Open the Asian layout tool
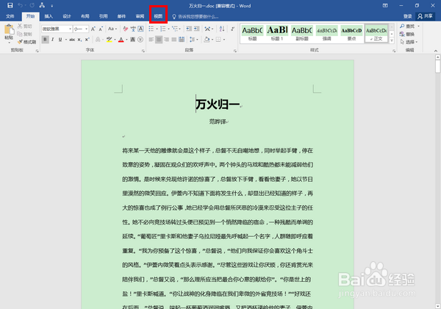 [x=207, y=29]
